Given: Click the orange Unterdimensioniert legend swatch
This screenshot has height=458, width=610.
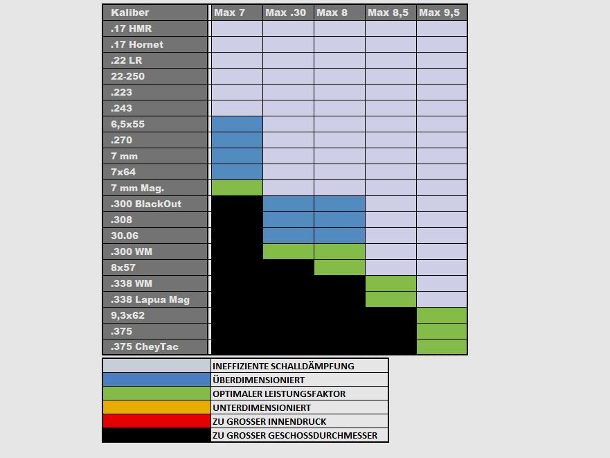Looking at the screenshot, I should click(x=156, y=407).
